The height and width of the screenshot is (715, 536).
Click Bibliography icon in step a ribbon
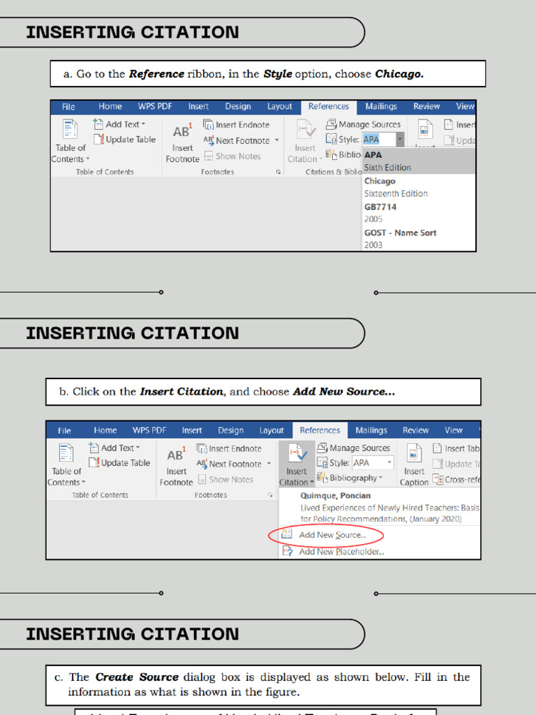click(x=331, y=154)
